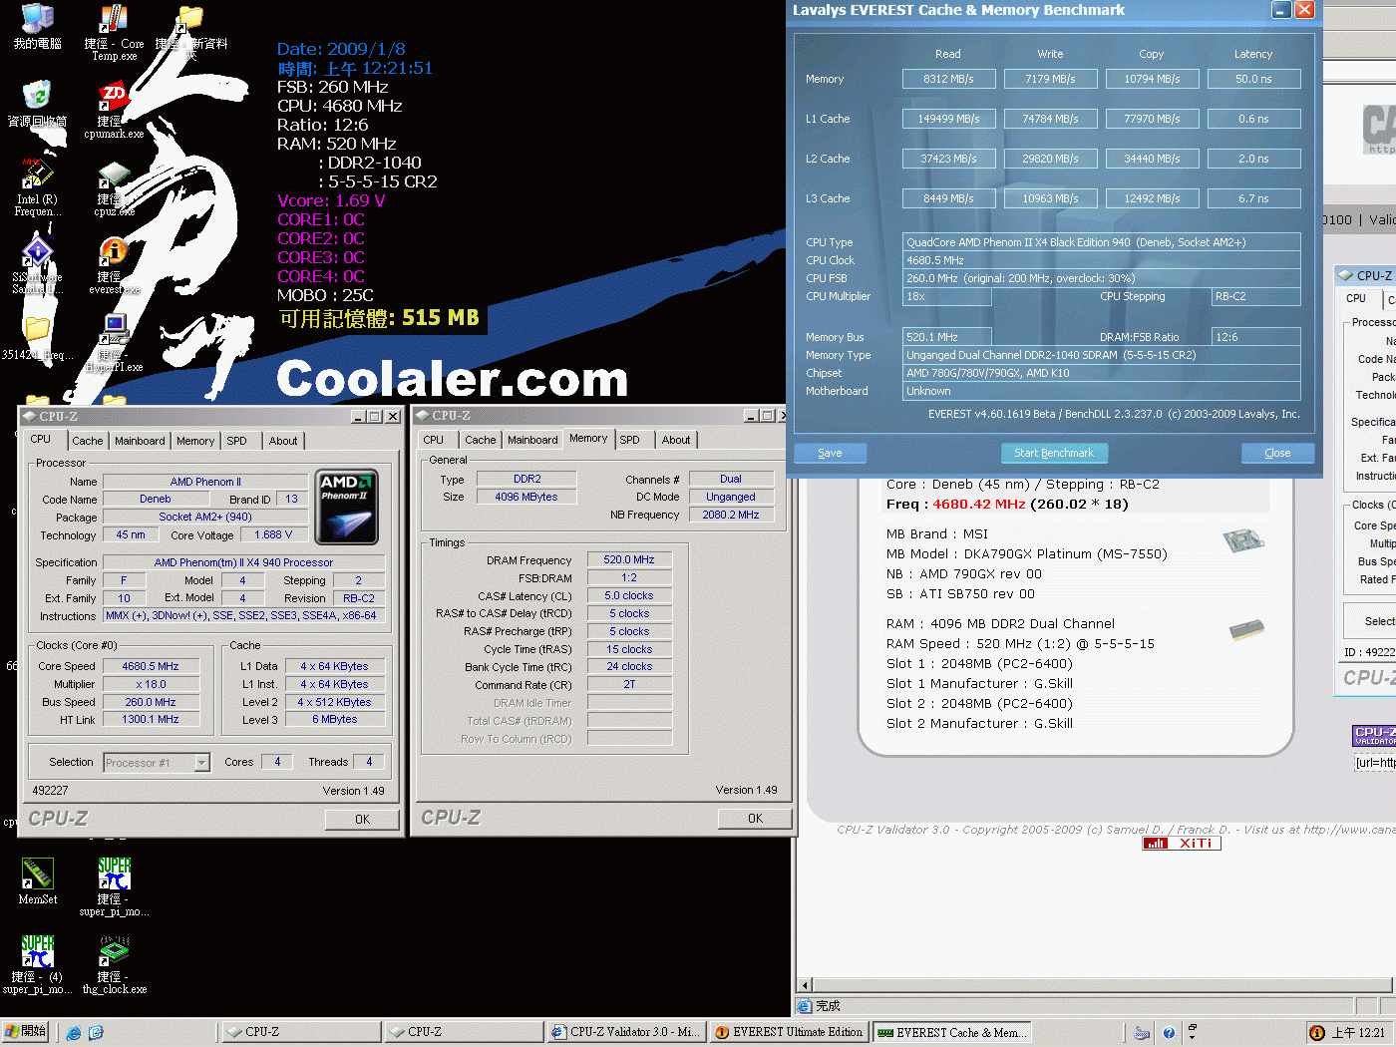Click OK in the left CPU-Z window
This screenshot has width=1396, height=1047.
pyautogui.click(x=362, y=820)
